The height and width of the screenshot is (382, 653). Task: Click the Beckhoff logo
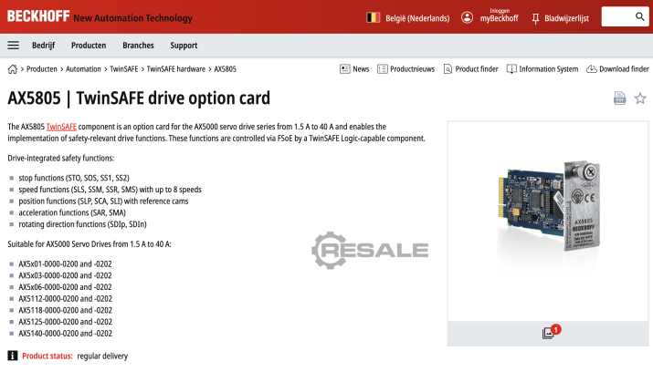[x=38, y=16]
